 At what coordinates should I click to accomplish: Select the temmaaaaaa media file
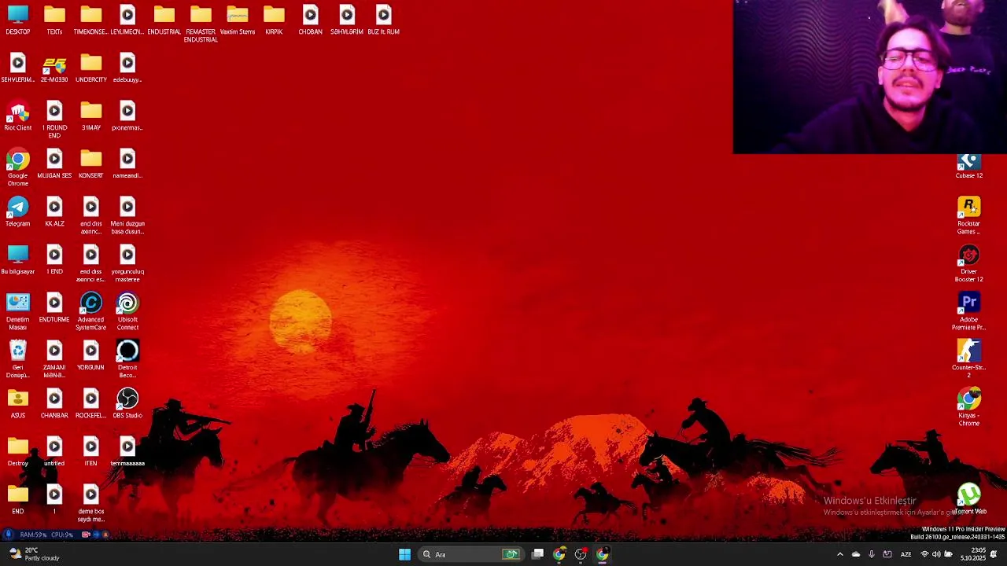pyautogui.click(x=127, y=452)
